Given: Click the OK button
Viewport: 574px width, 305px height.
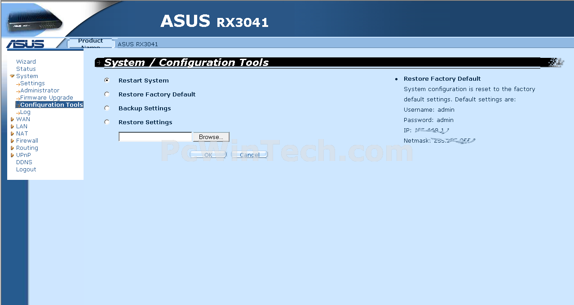Looking at the screenshot, I should click(208, 155).
